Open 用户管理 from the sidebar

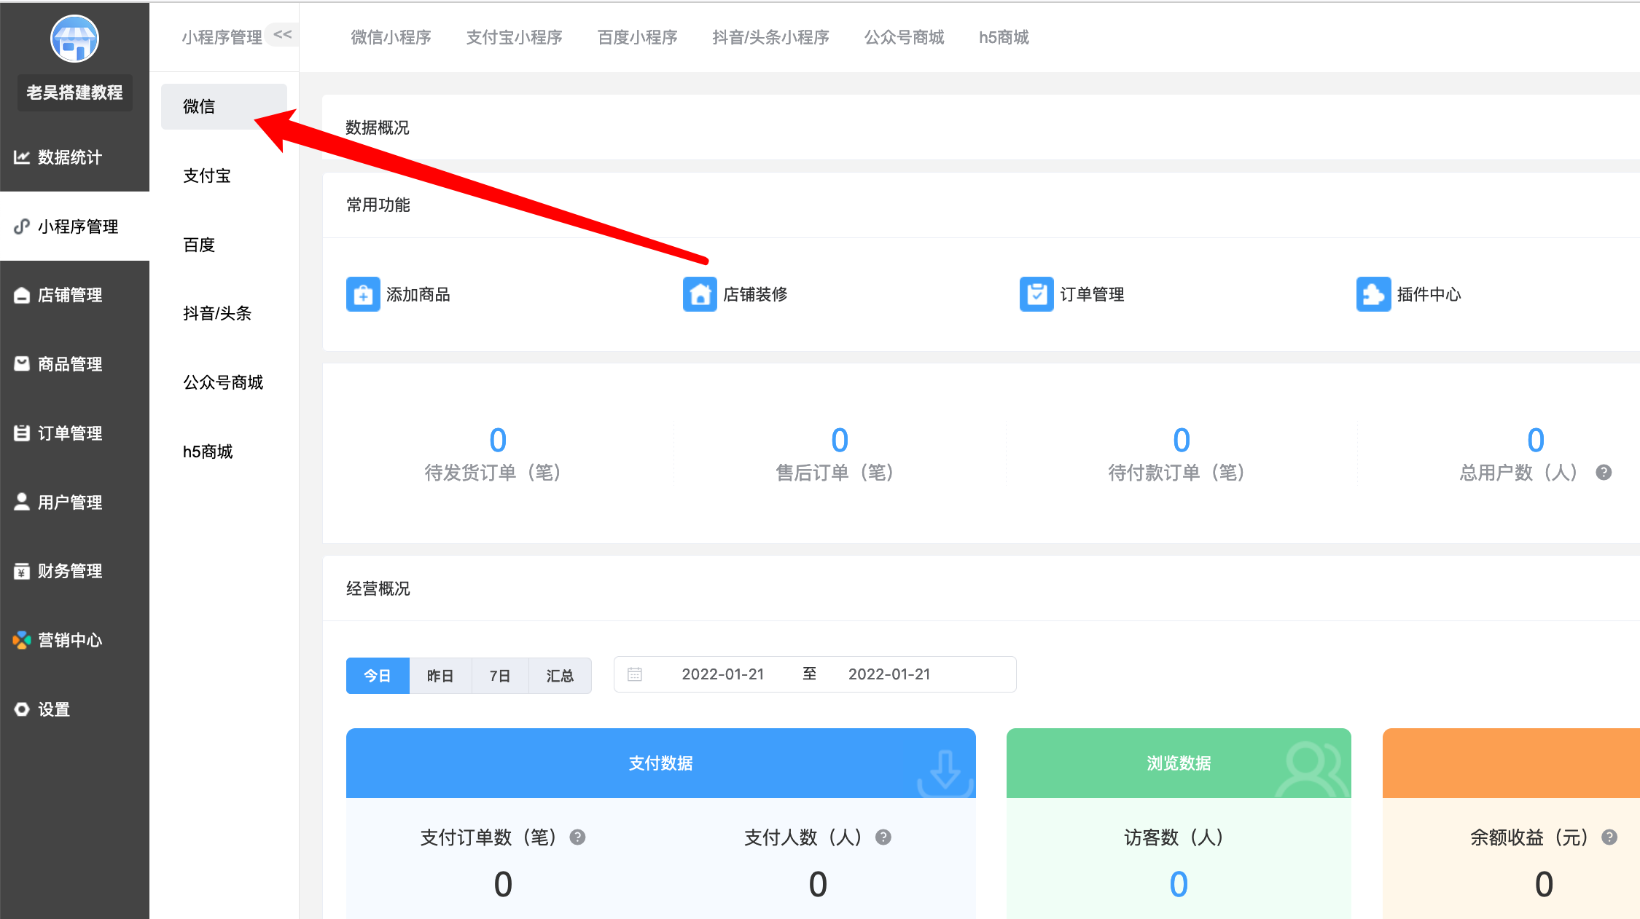69,502
